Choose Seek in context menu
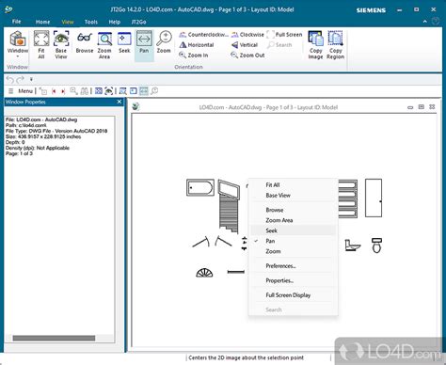Screen dimensions: 446x365 293,230
